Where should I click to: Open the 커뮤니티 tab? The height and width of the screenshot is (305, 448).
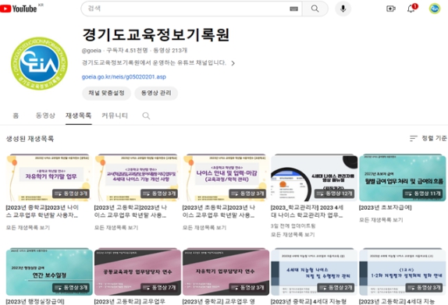[115, 115]
